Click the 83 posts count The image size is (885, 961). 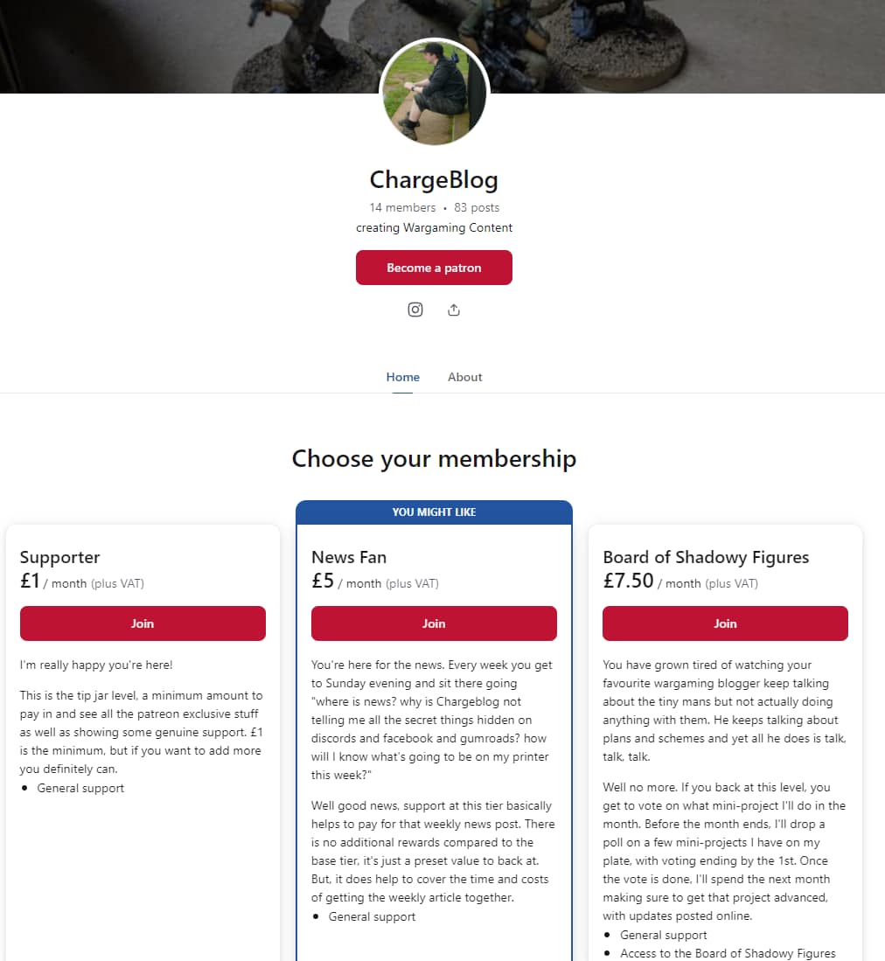[477, 207]
